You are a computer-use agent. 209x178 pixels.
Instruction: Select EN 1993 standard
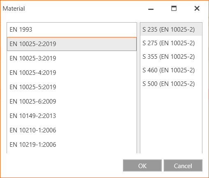click(72, 30)
